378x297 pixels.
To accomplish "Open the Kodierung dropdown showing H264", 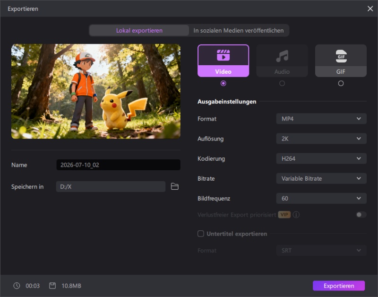I will tap(321, 158).
